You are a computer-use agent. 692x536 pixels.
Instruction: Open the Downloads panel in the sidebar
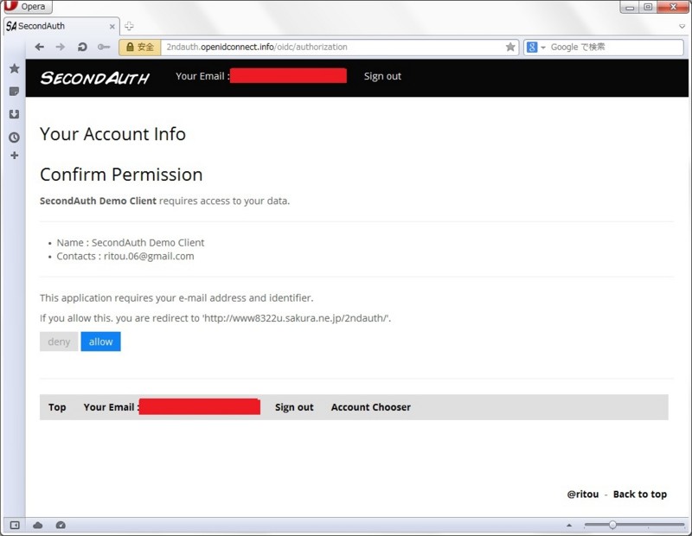14,114
